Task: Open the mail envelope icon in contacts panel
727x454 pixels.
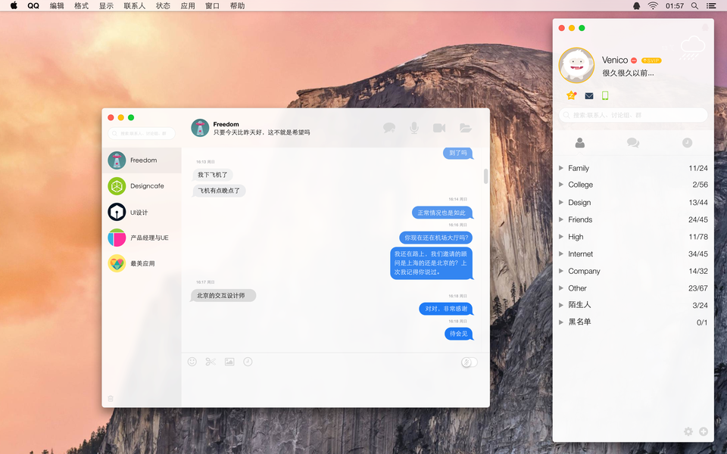Action: (589, 96)
